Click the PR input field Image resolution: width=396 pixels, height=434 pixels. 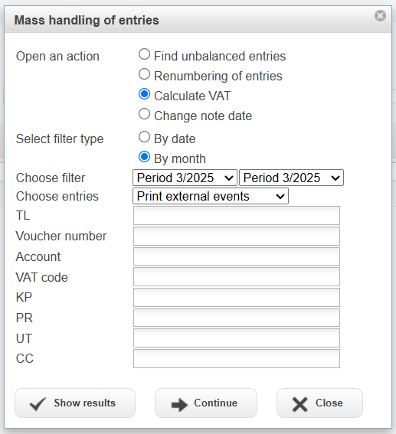point(237,318)
